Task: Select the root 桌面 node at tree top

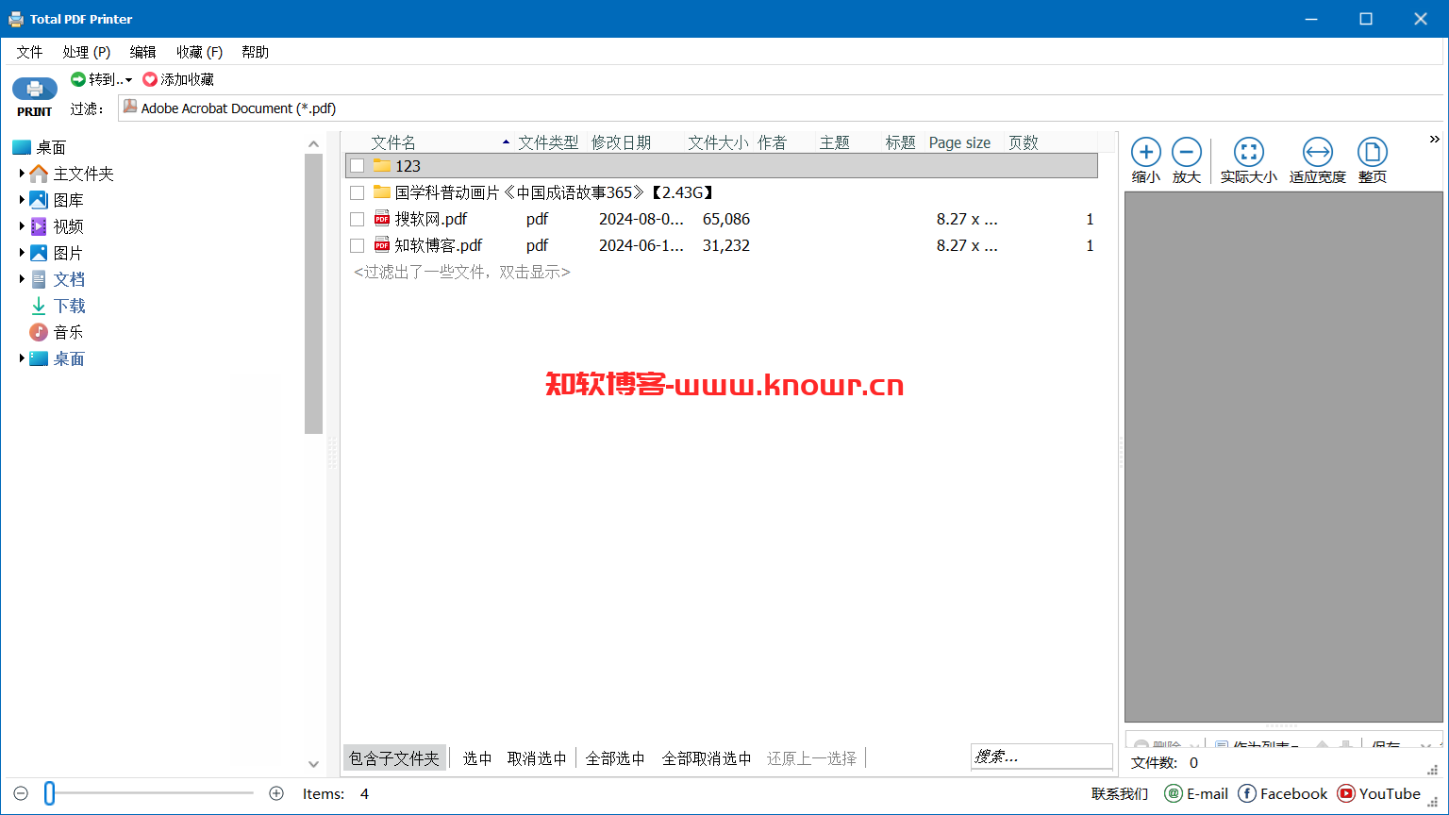Action: (39, 147)
